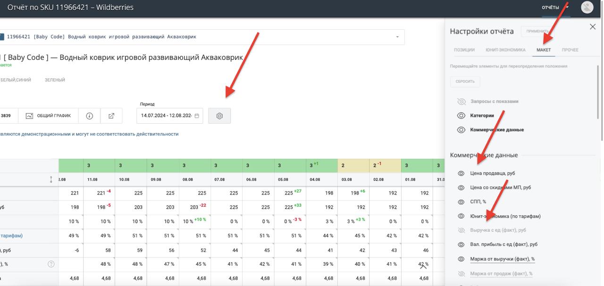Show the Выручка с ед (факт), руб row
The width and height of the screenshot is (604, 286).
[461, 230]
